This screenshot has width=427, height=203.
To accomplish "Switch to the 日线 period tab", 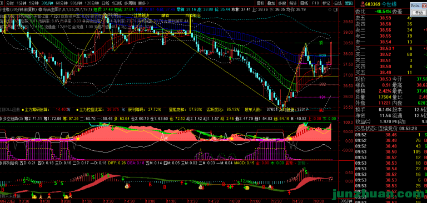I will coord(105,3).
